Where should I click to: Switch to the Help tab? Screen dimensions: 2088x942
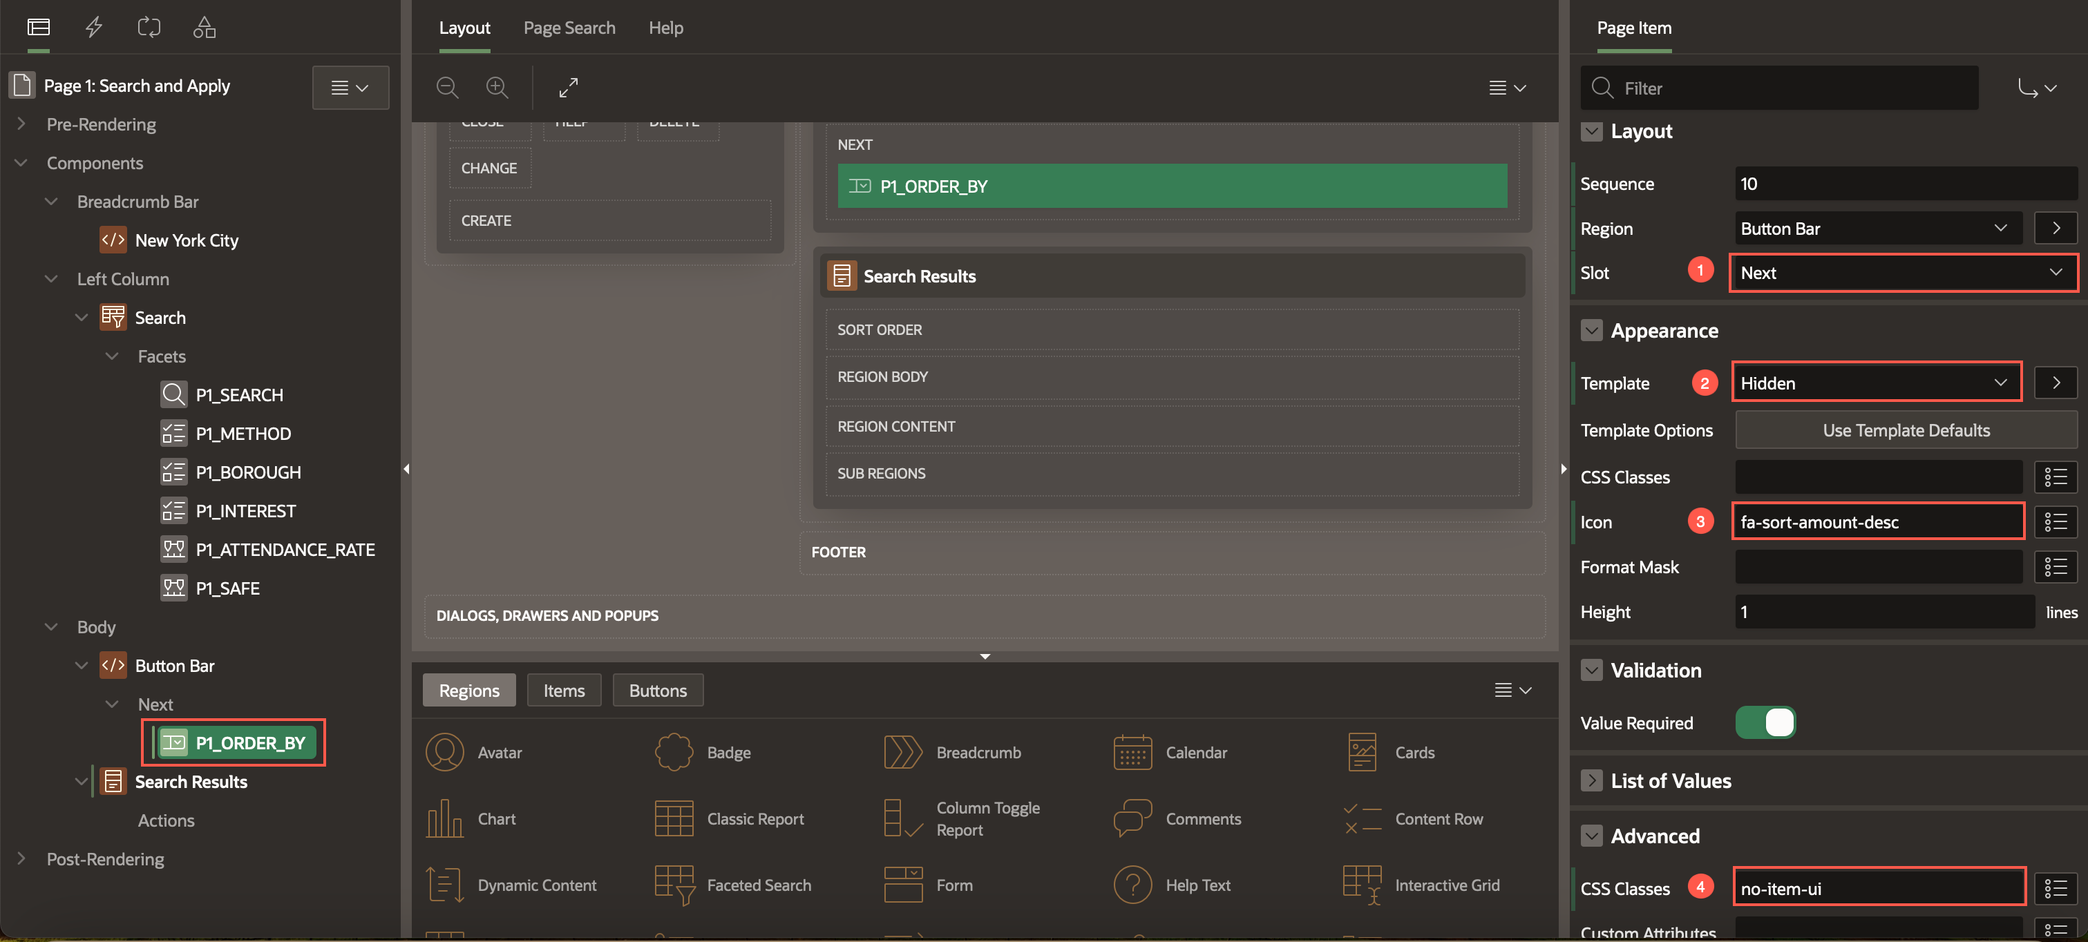click(x=665, y=28)
